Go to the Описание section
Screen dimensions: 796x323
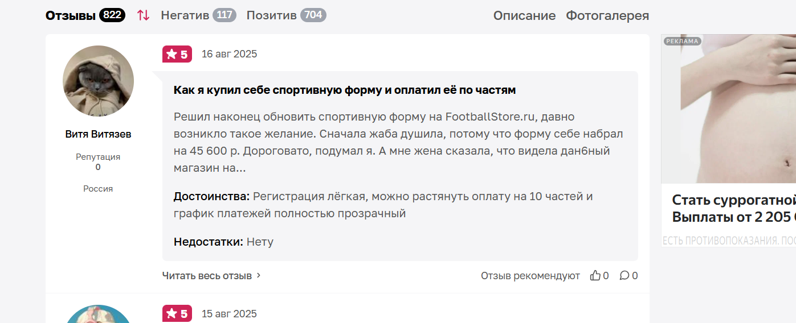pyautogui.click(x=524, y=16)
